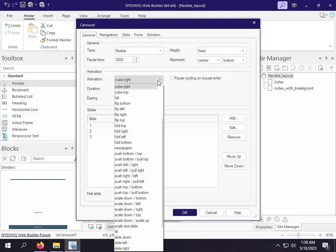Open the center alignment dropdown
This screenshot has height=252, width=336.
209,60
